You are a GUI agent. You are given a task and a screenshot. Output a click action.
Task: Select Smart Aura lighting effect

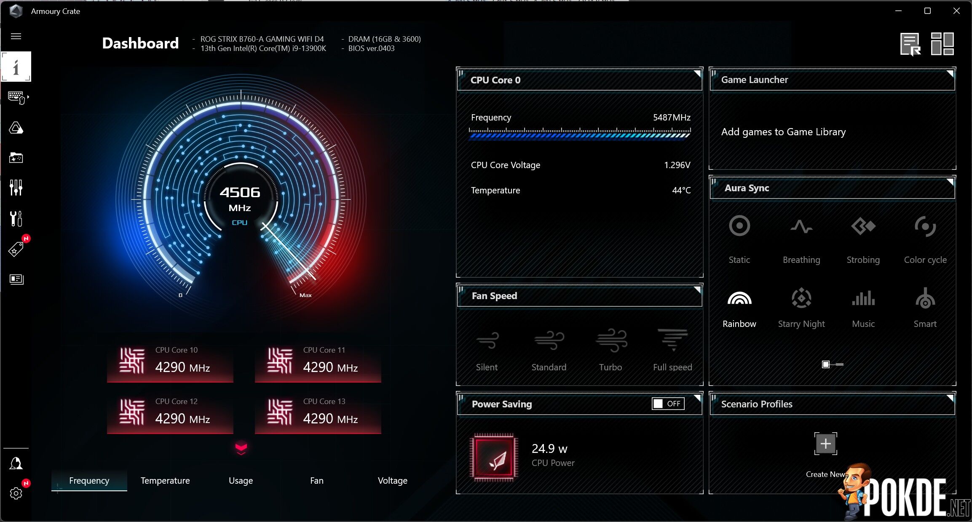coord(925,309)
